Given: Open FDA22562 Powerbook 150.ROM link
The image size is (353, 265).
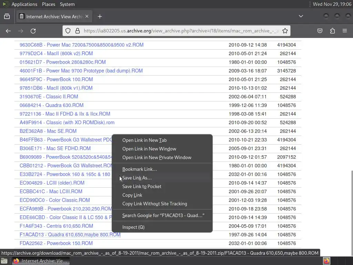Looking at the screenshot, I should [x=56, y=243].
